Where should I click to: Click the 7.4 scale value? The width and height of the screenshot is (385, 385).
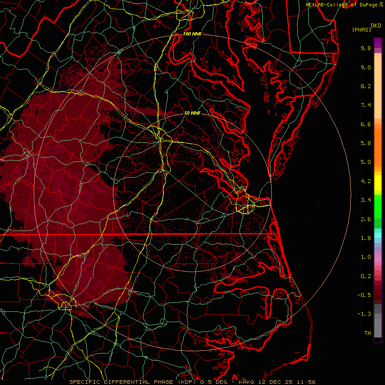click(366, 105)
